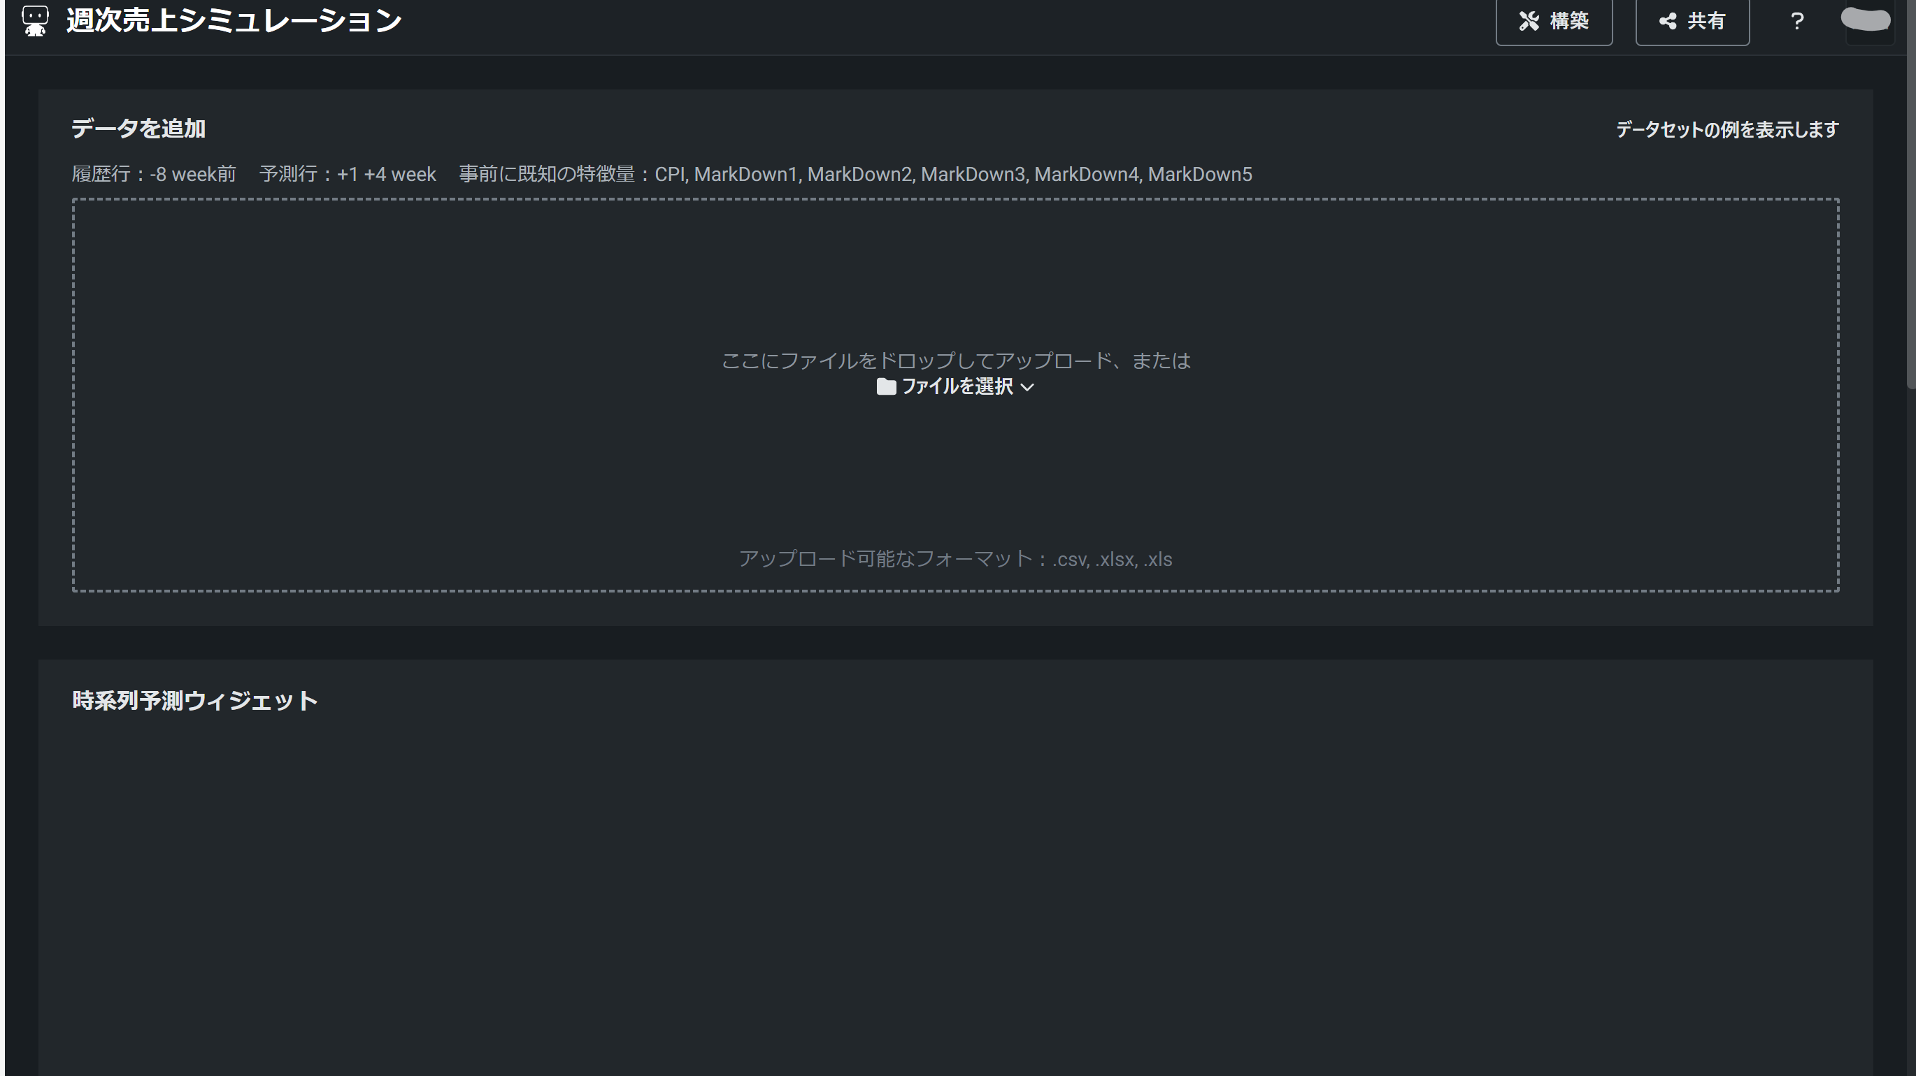Click the robot logo icon
Viewport: 1916px width, 1076px height.
coord(35,21)
